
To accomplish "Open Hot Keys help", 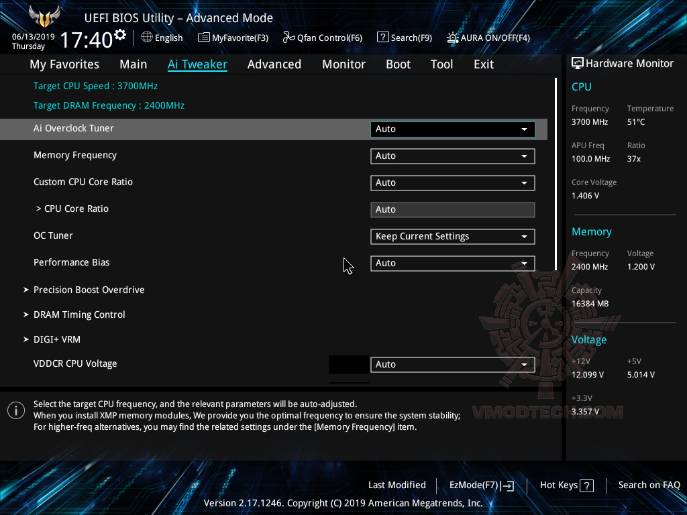I will 566,485.
